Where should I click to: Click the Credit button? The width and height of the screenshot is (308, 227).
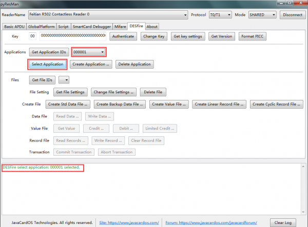(x=97, y=129)
